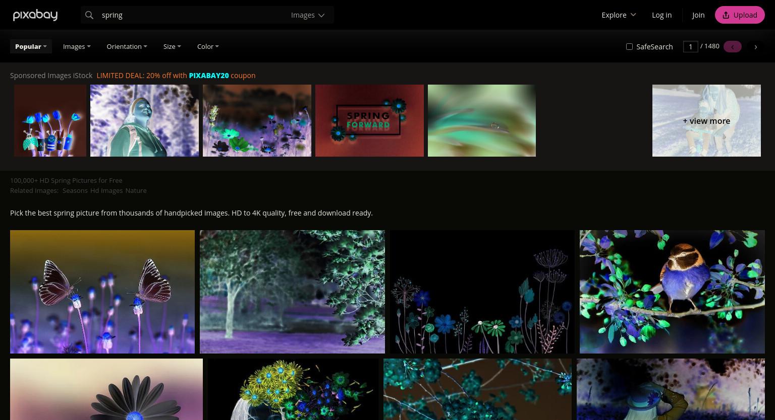This screenshot has width=775, height=420.
Task: Open the flower bouquet image
Action: 293,389
